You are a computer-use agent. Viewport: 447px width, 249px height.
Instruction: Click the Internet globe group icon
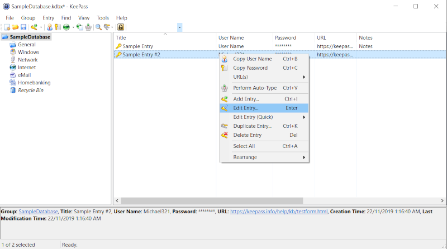point(13,68)
